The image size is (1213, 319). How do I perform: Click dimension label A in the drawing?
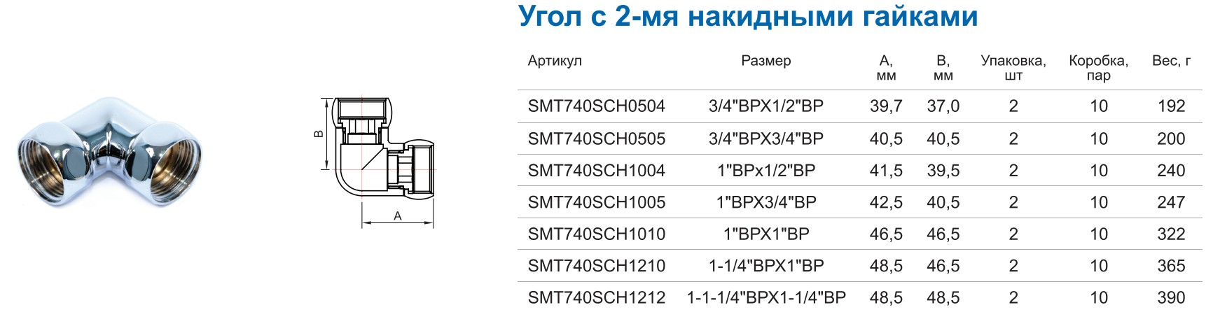pos(398,216)
